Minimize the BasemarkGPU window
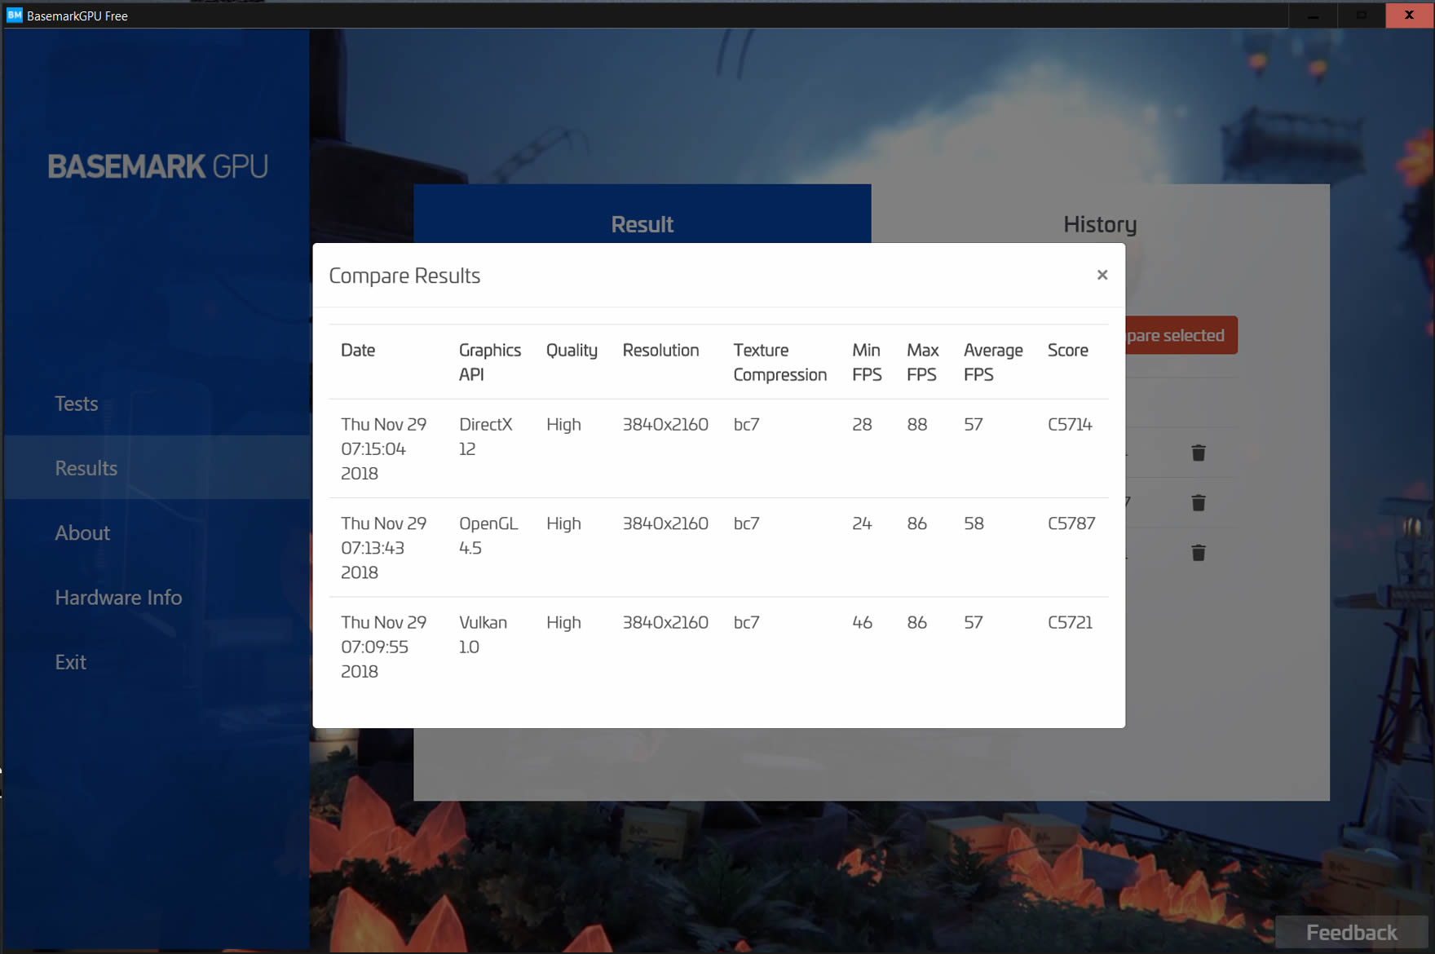Screen dimensions: 1435x954 (1313, 15)
